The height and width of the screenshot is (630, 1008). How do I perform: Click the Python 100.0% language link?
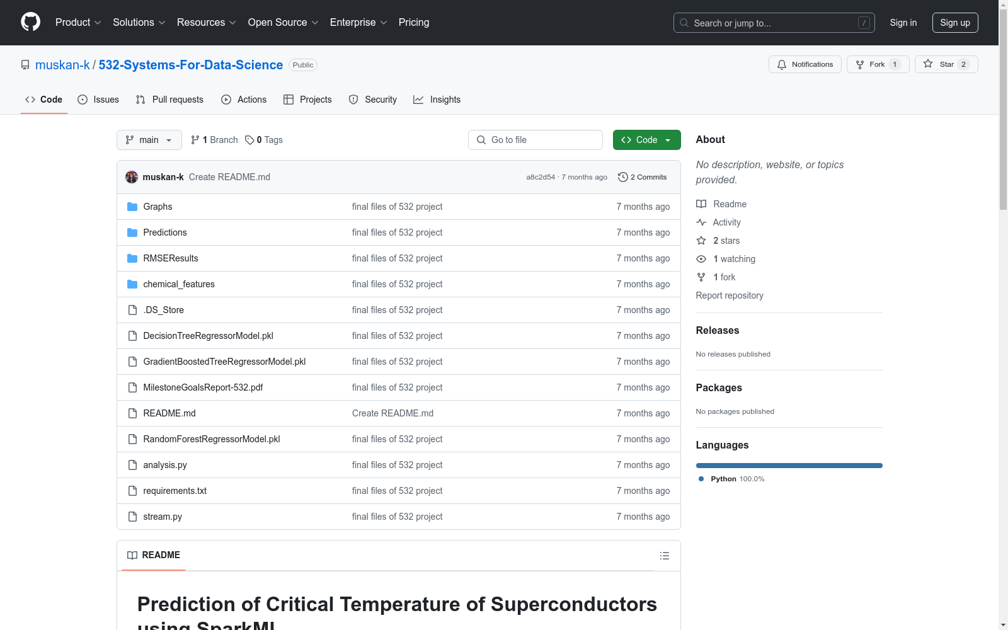coord(732,479)
